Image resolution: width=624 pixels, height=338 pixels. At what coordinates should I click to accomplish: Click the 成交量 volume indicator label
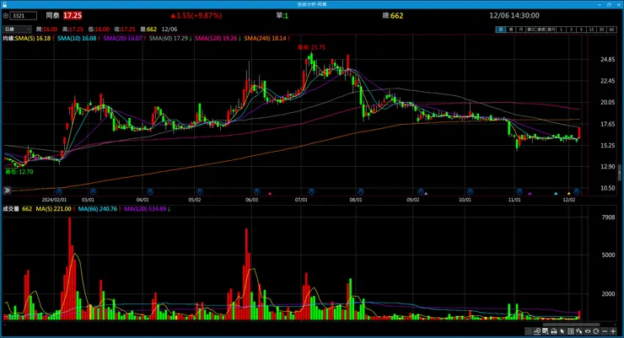pyautogui.click(x=11, y=209)
